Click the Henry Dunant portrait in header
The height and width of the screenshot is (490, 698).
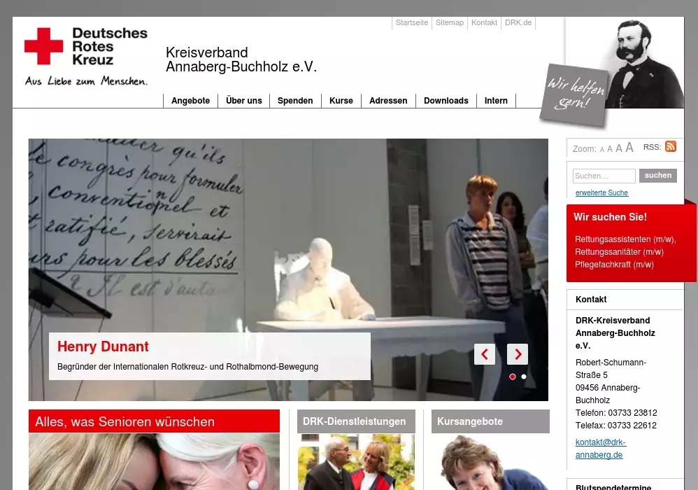coord(644,63)
